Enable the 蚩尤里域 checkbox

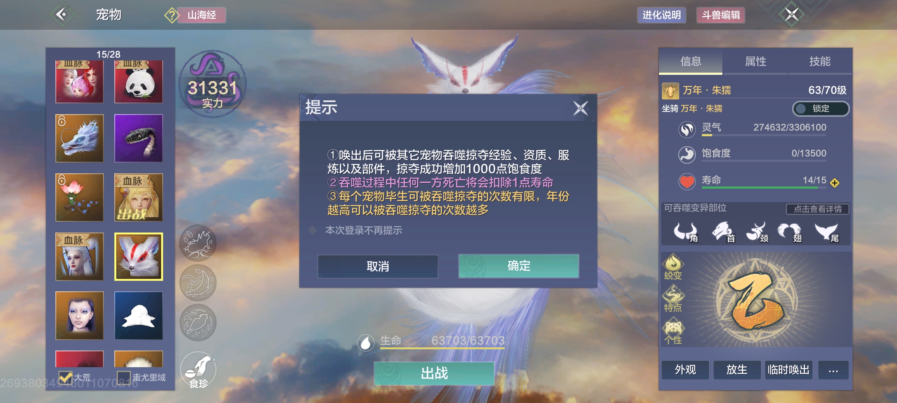pyautogui.click(x=123, y=377)
